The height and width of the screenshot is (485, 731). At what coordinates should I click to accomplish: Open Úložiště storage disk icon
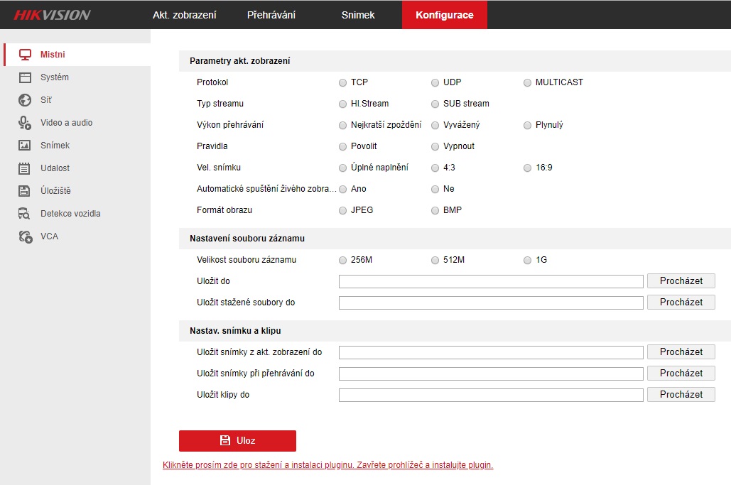pyautogui.click(x=25, y=191)
